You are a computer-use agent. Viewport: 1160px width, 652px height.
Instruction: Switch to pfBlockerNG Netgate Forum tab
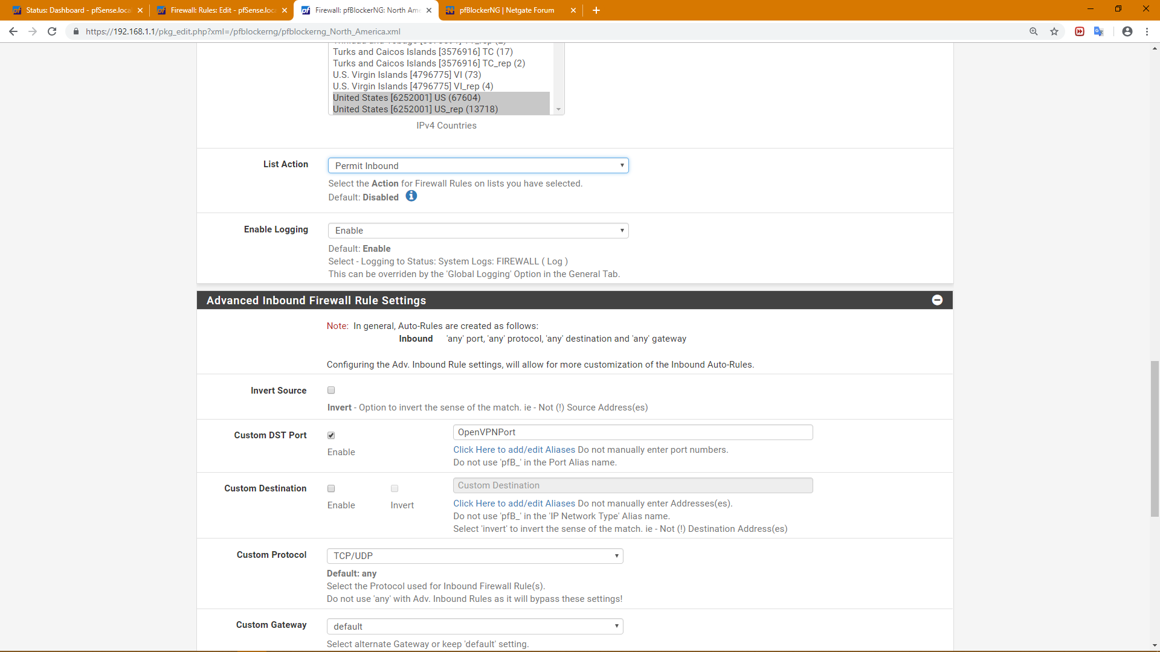click(x=506, y=10)
